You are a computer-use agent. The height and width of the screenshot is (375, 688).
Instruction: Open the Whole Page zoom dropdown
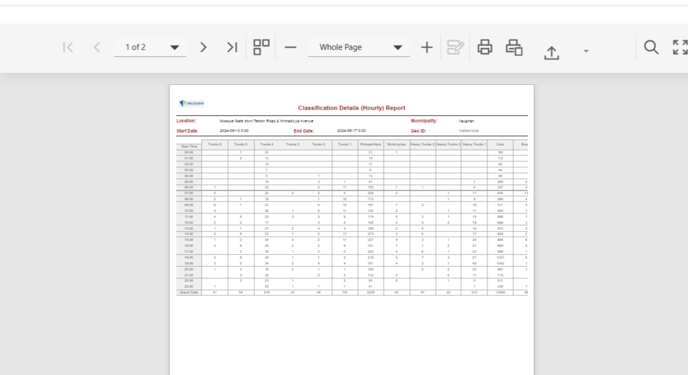[397, 48]
